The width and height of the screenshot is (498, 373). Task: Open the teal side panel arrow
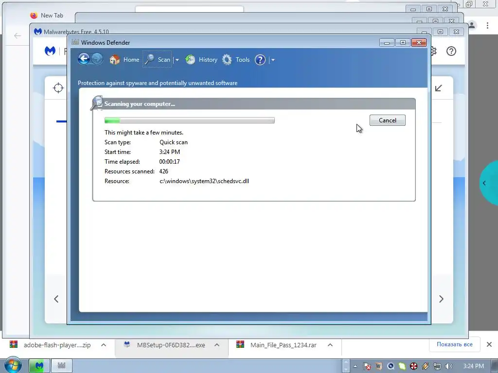click(484, 183)
